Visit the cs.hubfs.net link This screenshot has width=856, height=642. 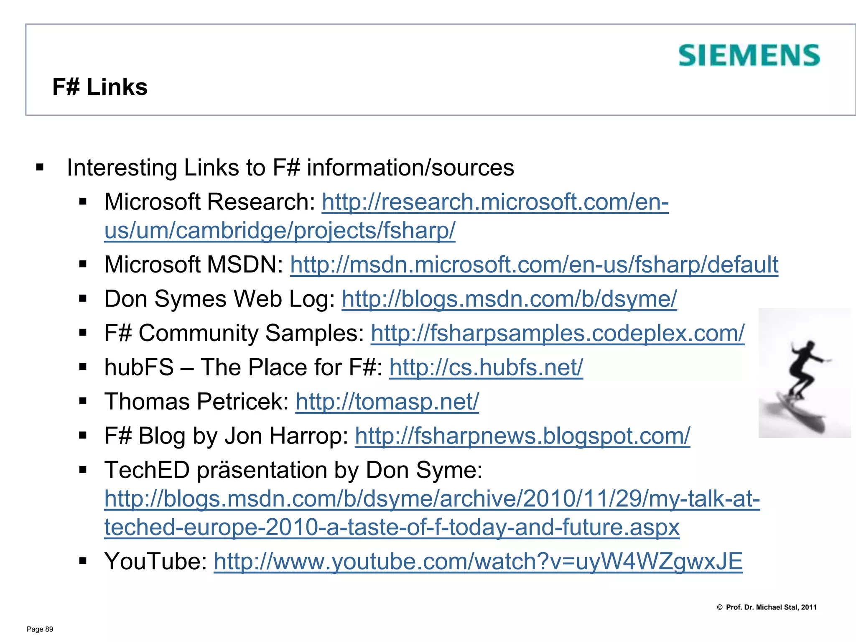pos(486,368)
